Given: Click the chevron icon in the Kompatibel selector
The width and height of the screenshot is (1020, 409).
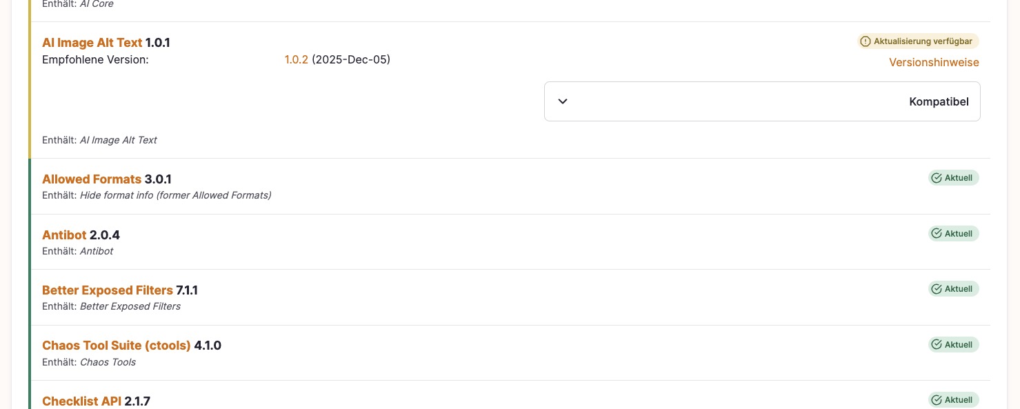Looking at the screenshot, I should [563, 101].
